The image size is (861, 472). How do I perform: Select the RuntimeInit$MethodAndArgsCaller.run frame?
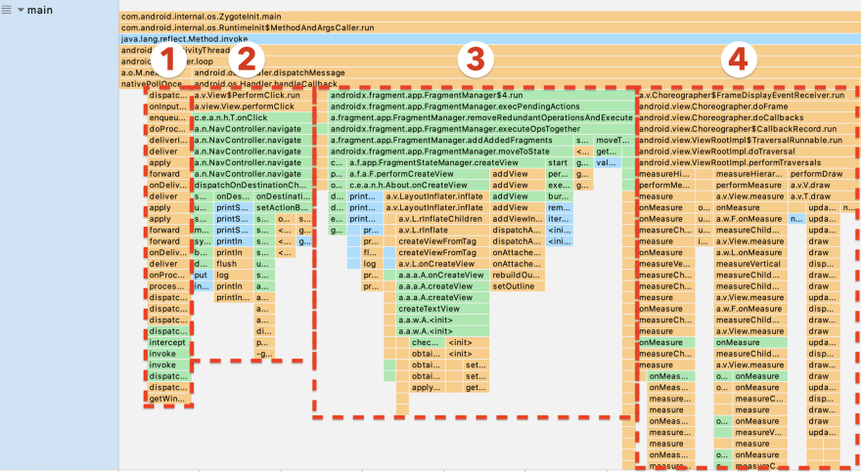(x=490, y=27)
